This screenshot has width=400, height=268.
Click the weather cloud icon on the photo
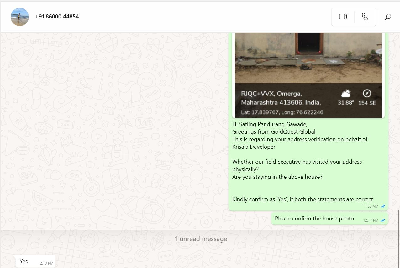pyautogui.click(x=346, y=93)
